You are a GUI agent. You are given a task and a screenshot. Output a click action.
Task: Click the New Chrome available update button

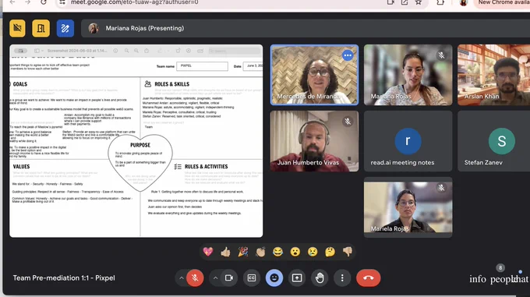pos(503,2)
